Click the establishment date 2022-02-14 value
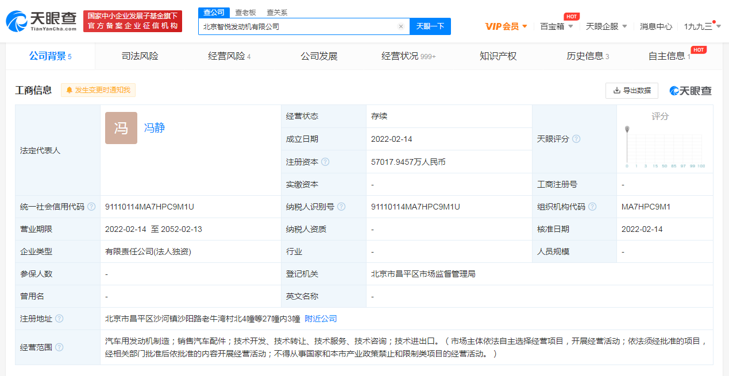 [x=392, y=139]
